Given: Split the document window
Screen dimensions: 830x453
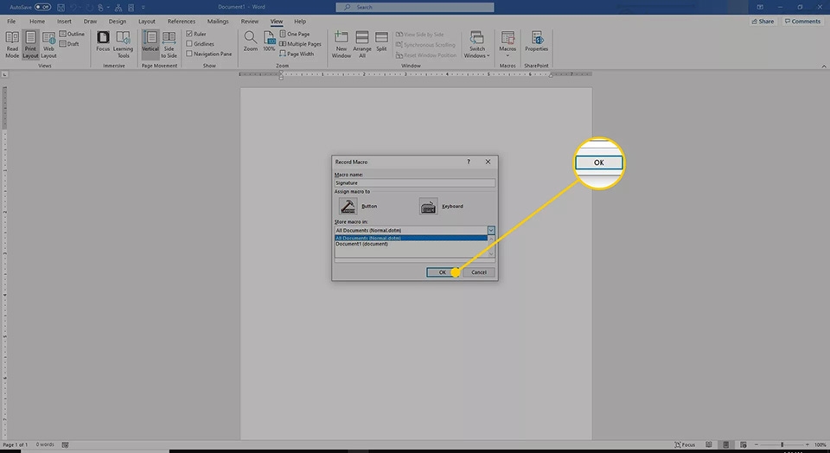Looking at the screenshot, I should pos(381,41).
